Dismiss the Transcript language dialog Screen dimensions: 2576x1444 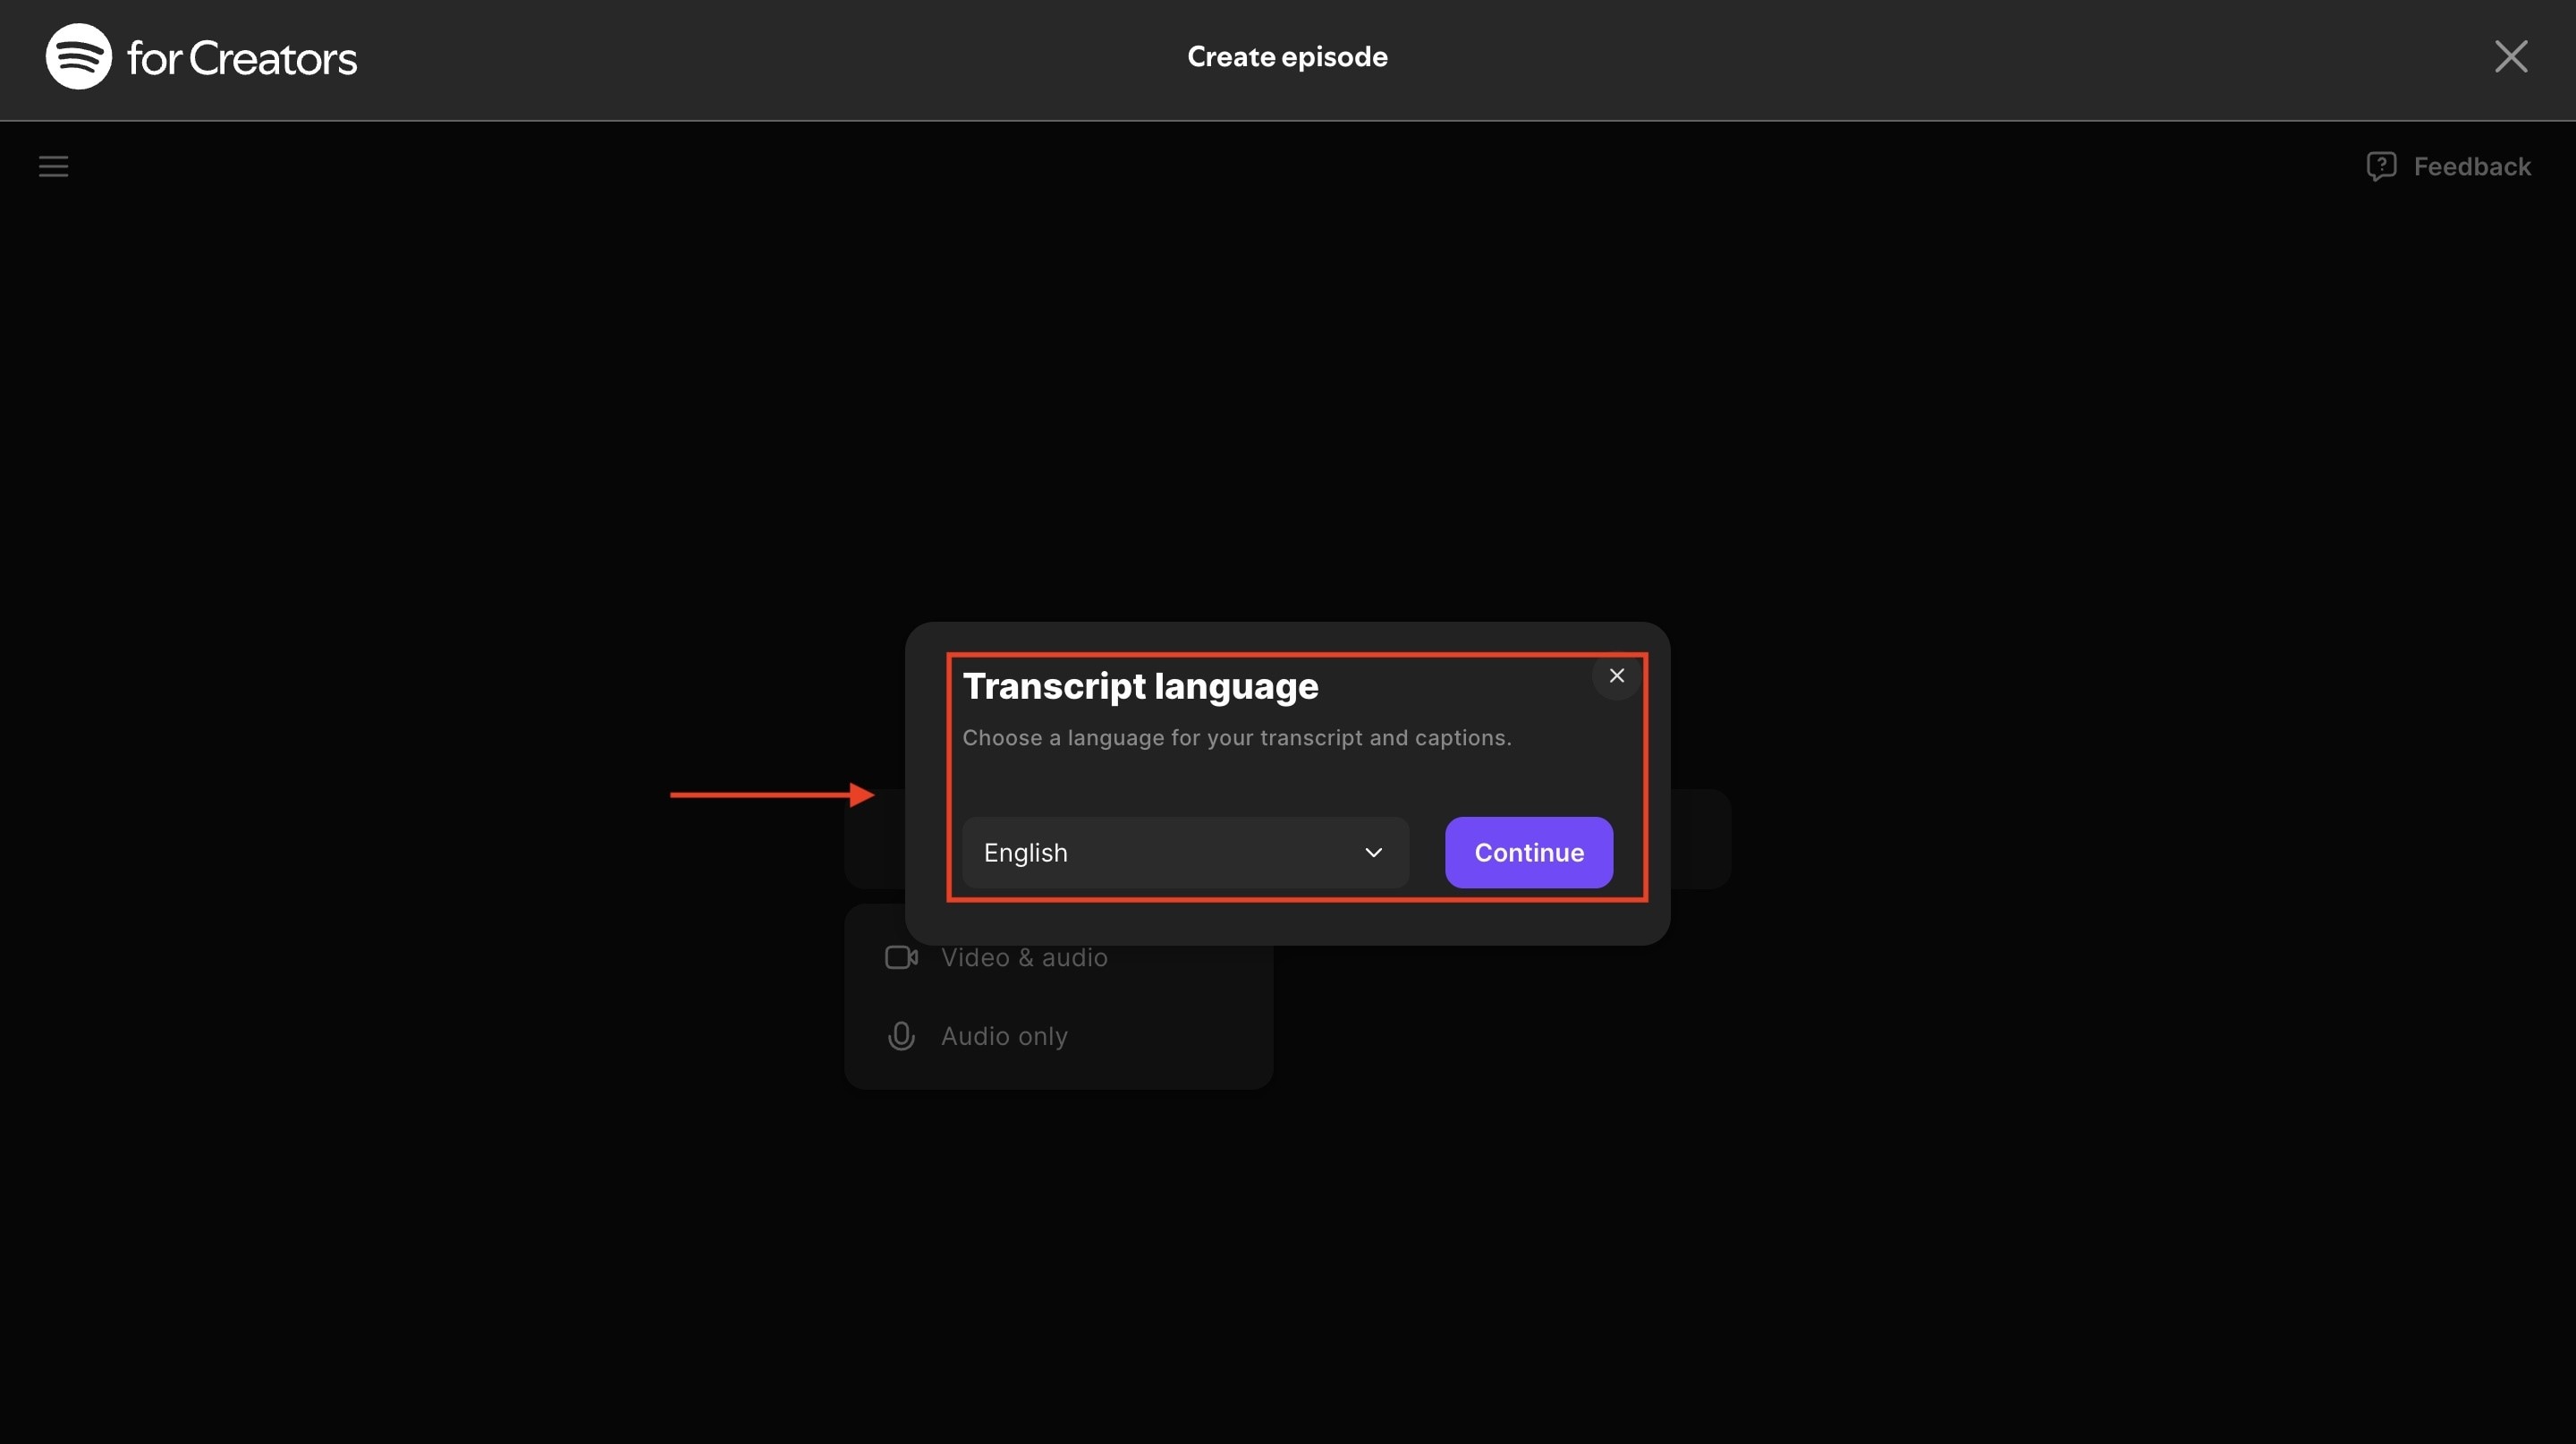pyautogui.click(x=1616, y=676)
